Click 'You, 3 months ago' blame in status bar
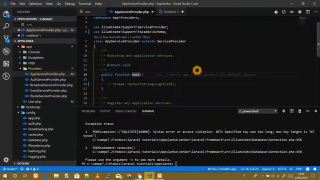 (x=222, y=169)
